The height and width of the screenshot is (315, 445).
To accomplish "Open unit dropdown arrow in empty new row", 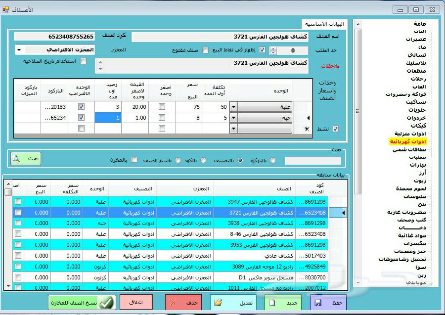I will pyautogui.click(x=233, y=129).
